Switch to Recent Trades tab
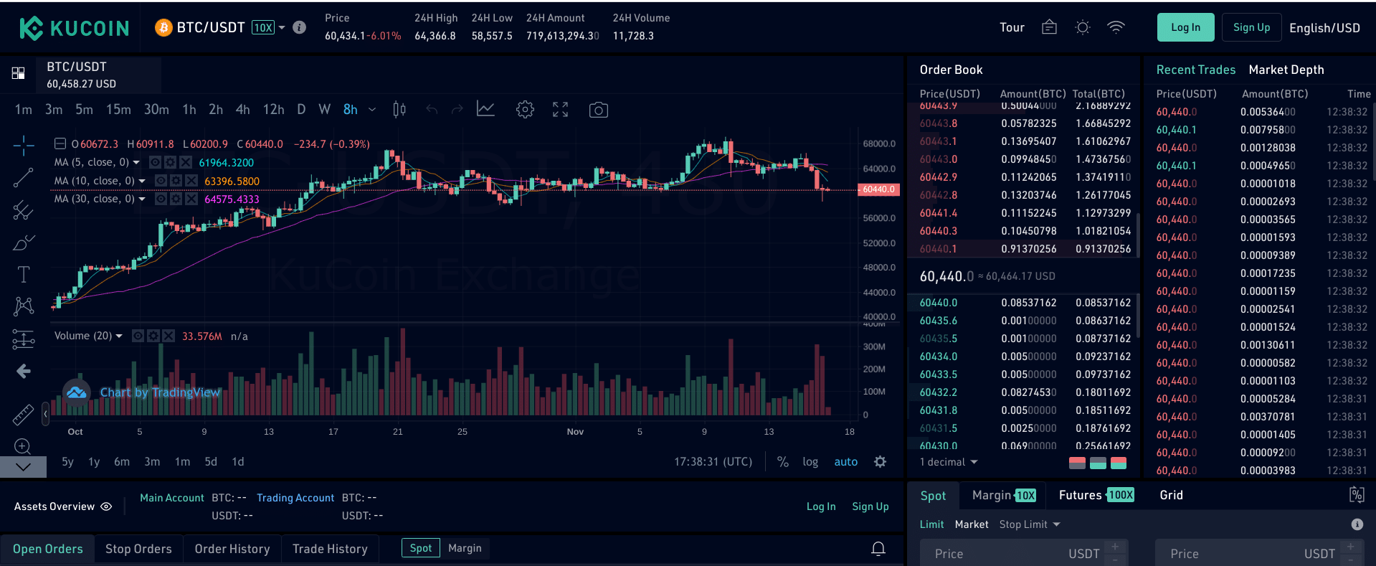The height and width of the screenshot is (566, 1376). tap(1196, 70)
